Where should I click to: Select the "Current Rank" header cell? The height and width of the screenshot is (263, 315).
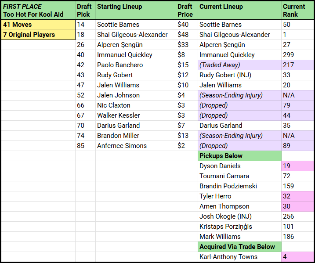pos(297,11)
